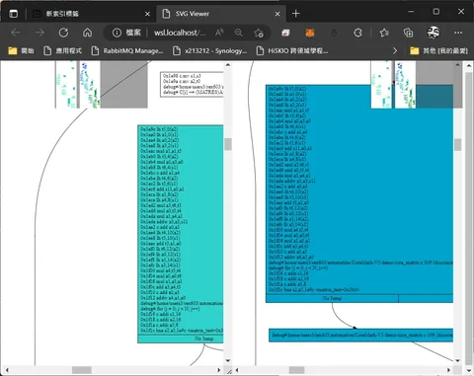Open the RabbitMQ Management bookmark
Viewport: 474px width, 376px height.
(x=127, y=50)
